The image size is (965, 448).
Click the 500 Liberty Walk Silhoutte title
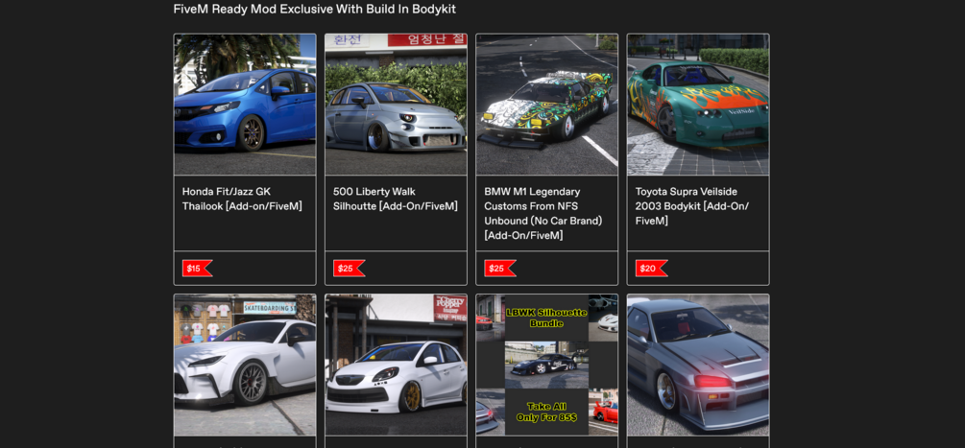coord(396,200)
